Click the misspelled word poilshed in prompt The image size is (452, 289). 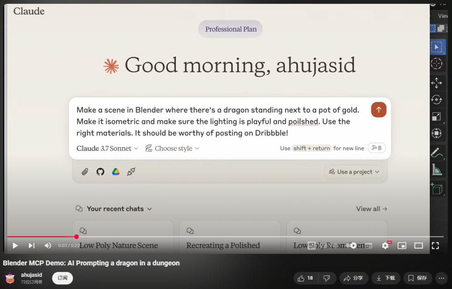click(x=303, y=122)
